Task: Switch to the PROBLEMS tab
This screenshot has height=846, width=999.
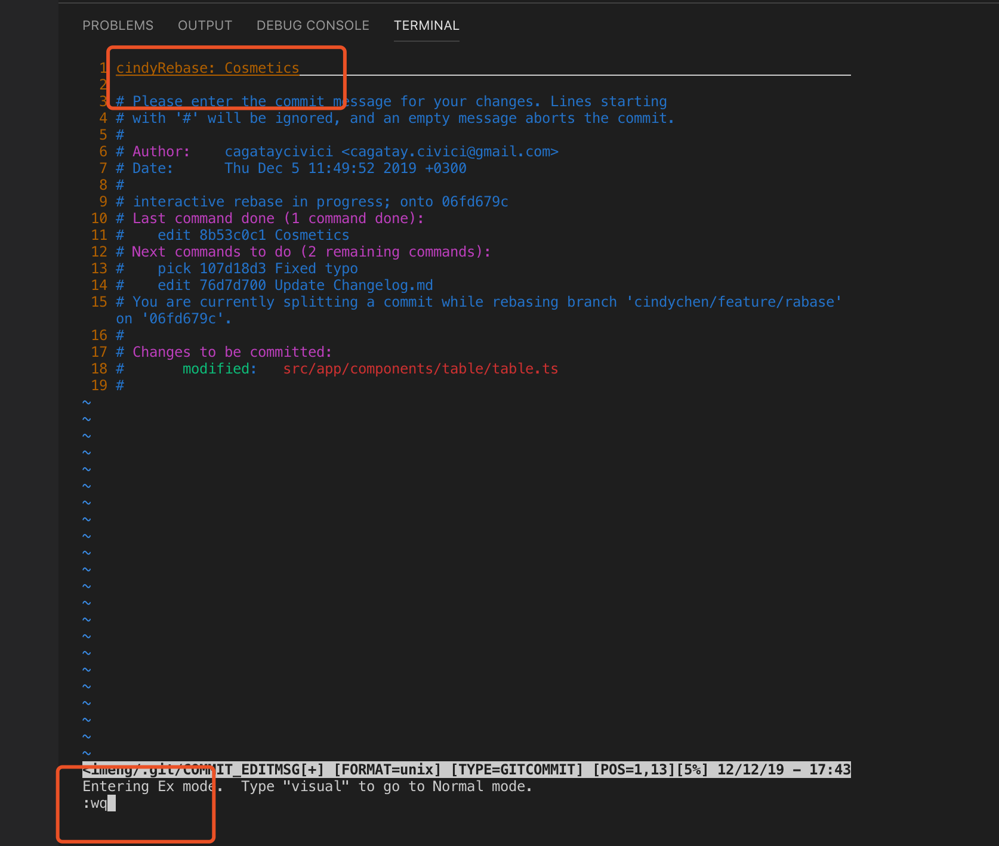Action: pyautogui.click(x=118, y=26)
